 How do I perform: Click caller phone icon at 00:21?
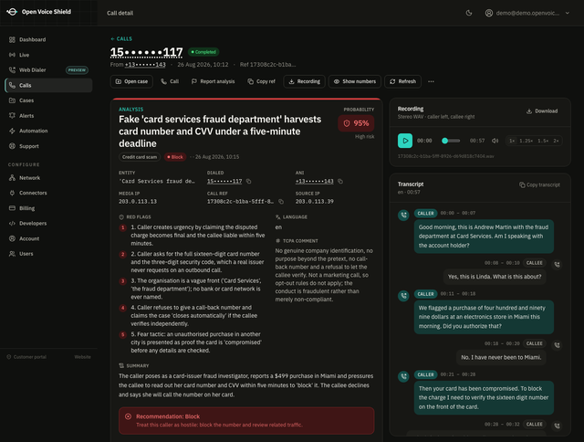coord(403,376)
